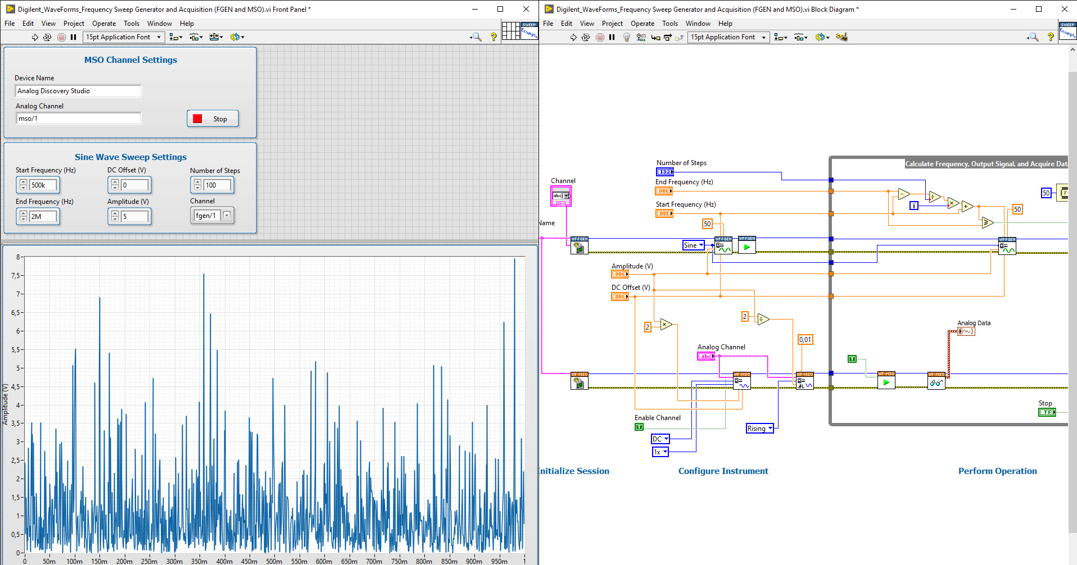Pause execution using the block diagram toolbar
Screen dimensions: 1077x565
click(x=612, y=37)
